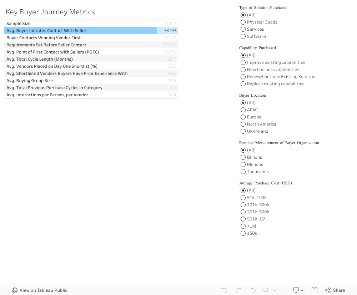This screenshot has width=357, height=295.
Task: Toggle full screen mode
Action: [x=315, y=290]
